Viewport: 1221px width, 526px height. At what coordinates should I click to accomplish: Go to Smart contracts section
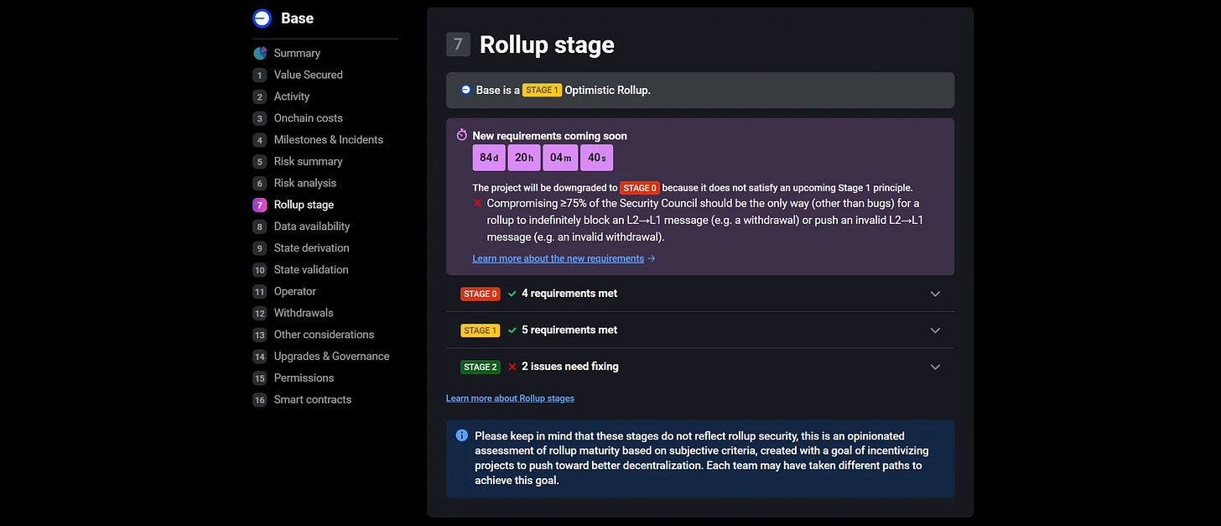313,400
